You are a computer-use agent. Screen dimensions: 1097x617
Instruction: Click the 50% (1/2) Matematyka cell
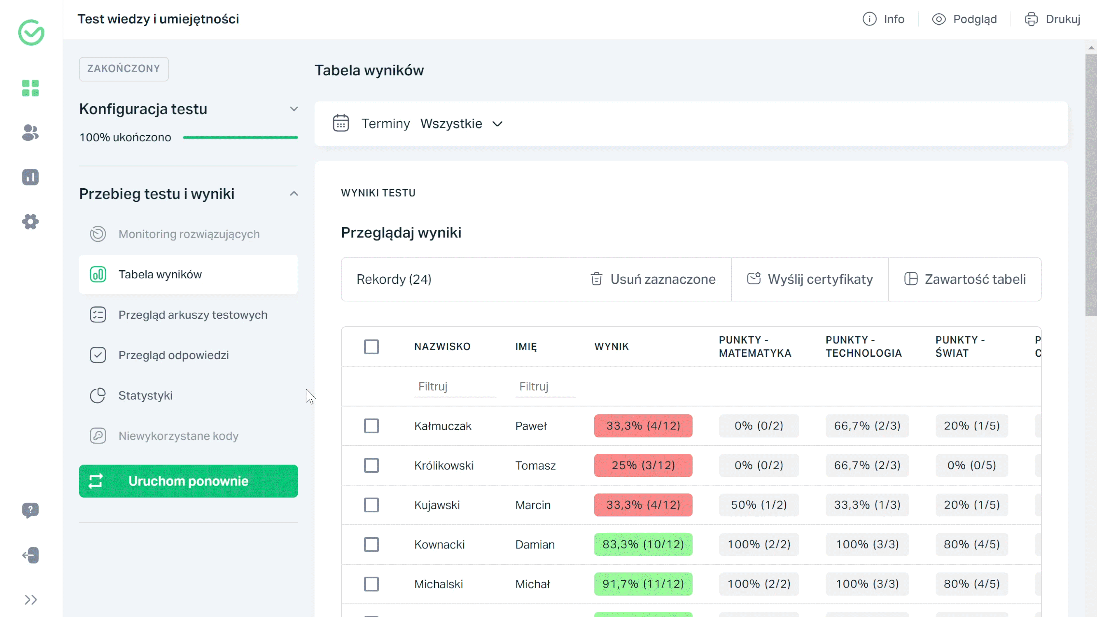[759, 505]
